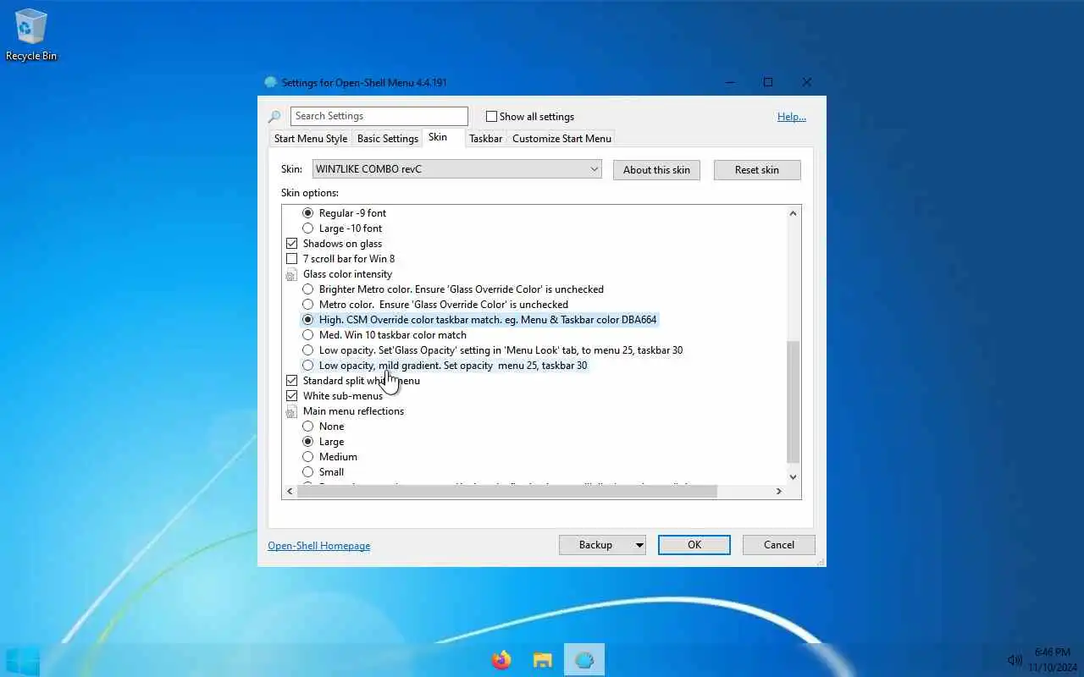Select the Large -10 font radio button
The image size is (1084, 677).
click(308, 228)
